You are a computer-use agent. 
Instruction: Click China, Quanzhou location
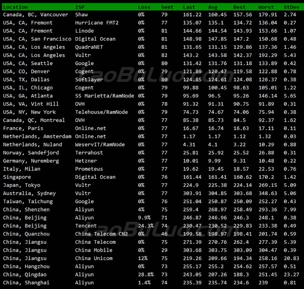pos(26,234)
